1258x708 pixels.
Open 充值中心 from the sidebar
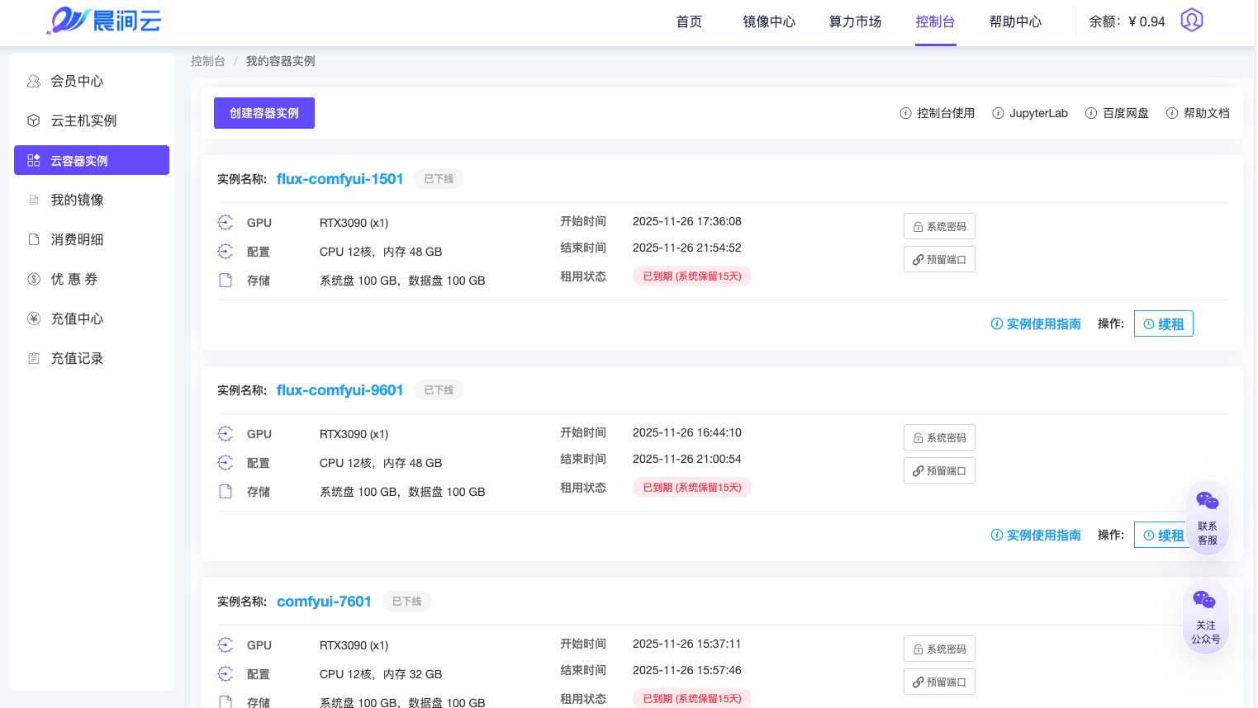[x=77, y=319]
